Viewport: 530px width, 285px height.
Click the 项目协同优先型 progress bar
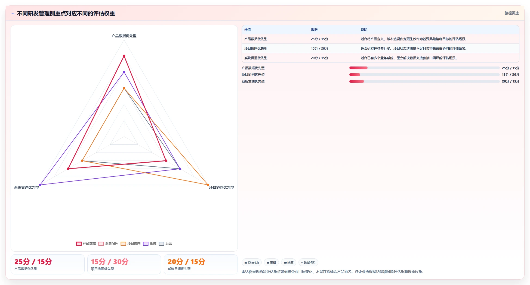pyautogui.click(x=424, y=75)
